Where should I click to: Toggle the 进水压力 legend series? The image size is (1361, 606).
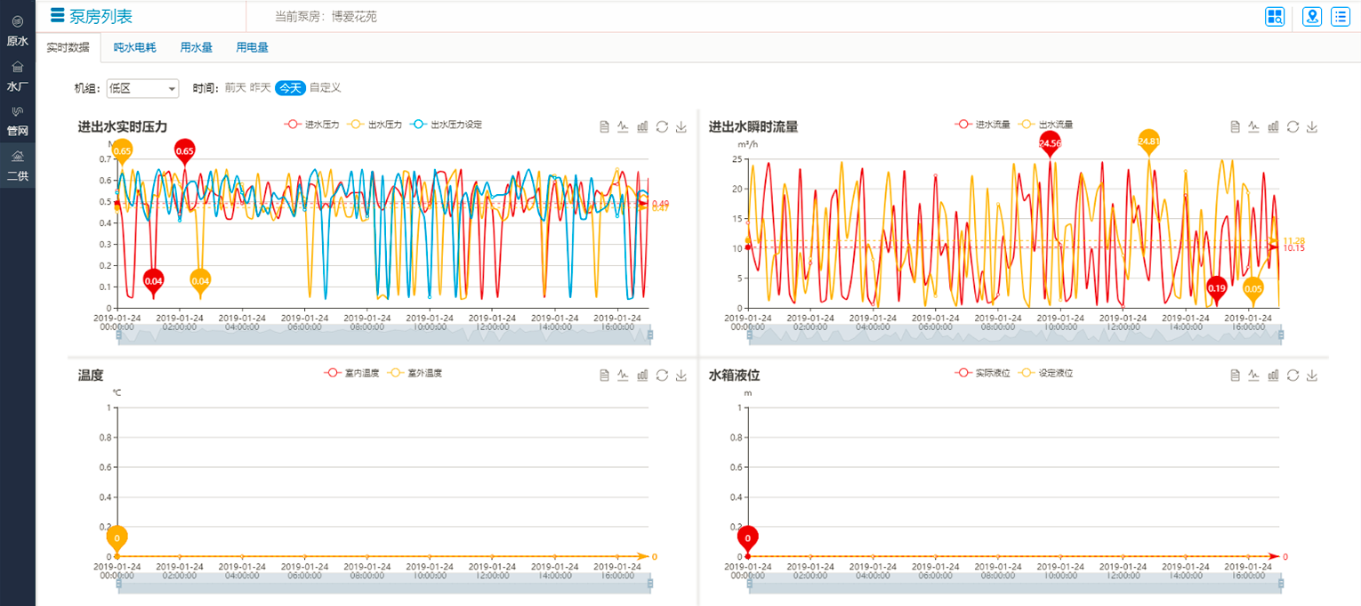click(311, 125)
